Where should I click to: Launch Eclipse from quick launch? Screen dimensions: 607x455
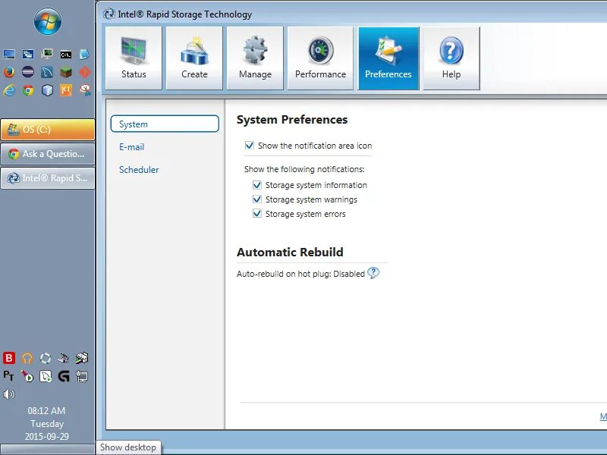click(28, 72)
